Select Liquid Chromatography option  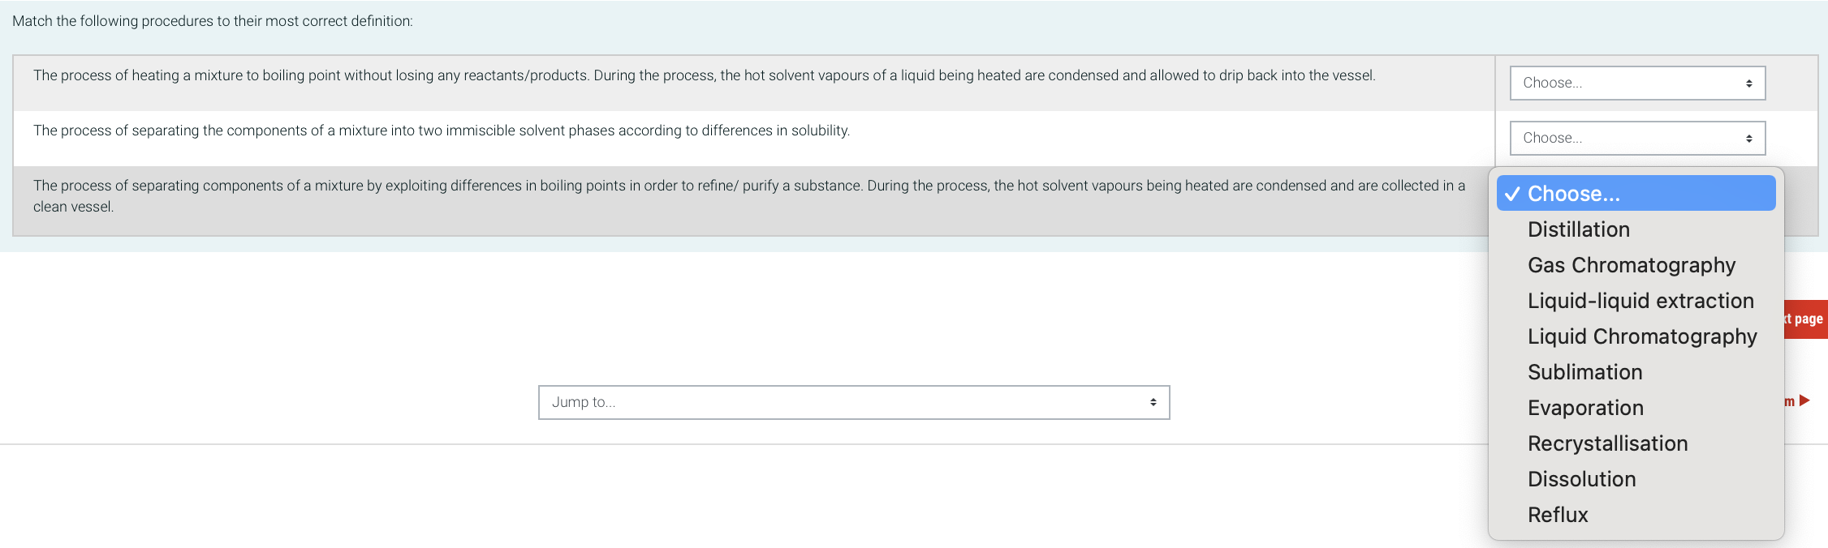(x=1641, y=336)
